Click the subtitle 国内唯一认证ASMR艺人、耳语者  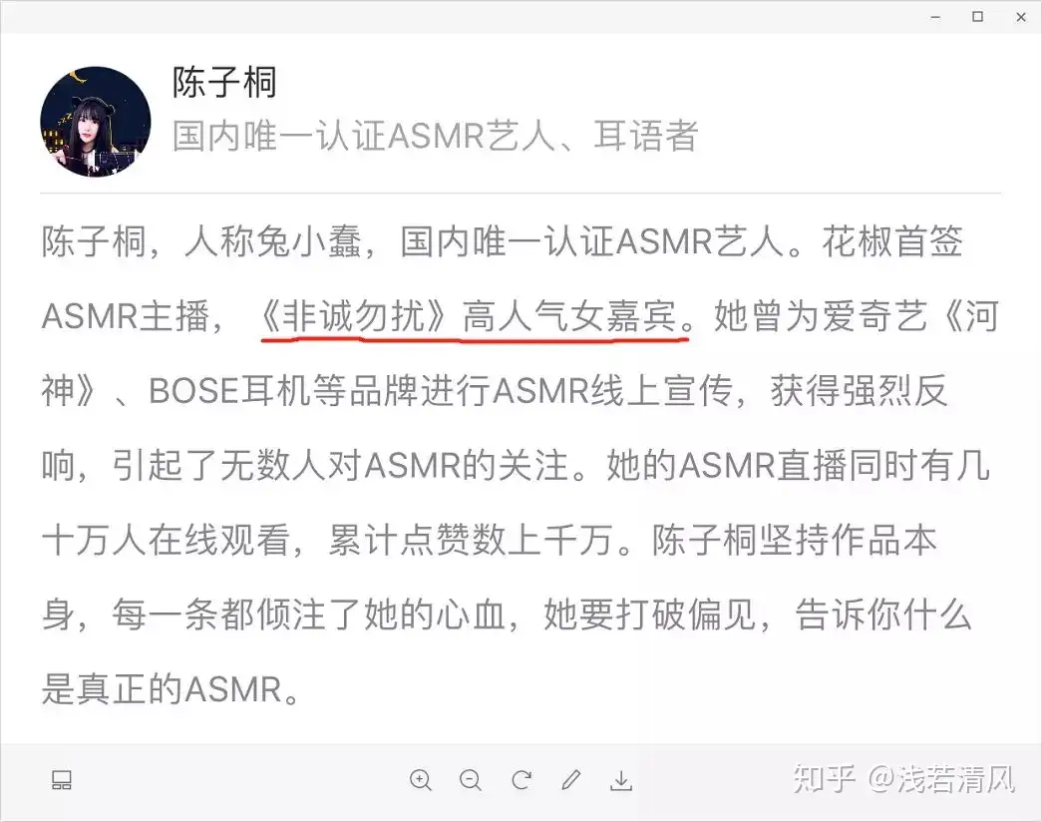(436, 136)
